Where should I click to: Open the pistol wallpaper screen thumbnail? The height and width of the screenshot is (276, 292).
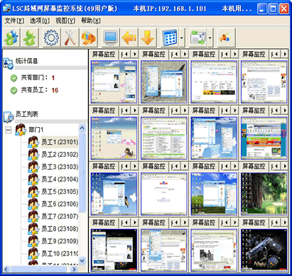pyautogui.click(x=264, y=250)
